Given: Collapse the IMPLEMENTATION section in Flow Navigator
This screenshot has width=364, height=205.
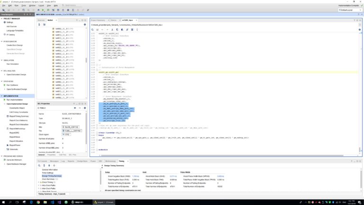Looking at the screenshot, I should [x=2, y=96].
